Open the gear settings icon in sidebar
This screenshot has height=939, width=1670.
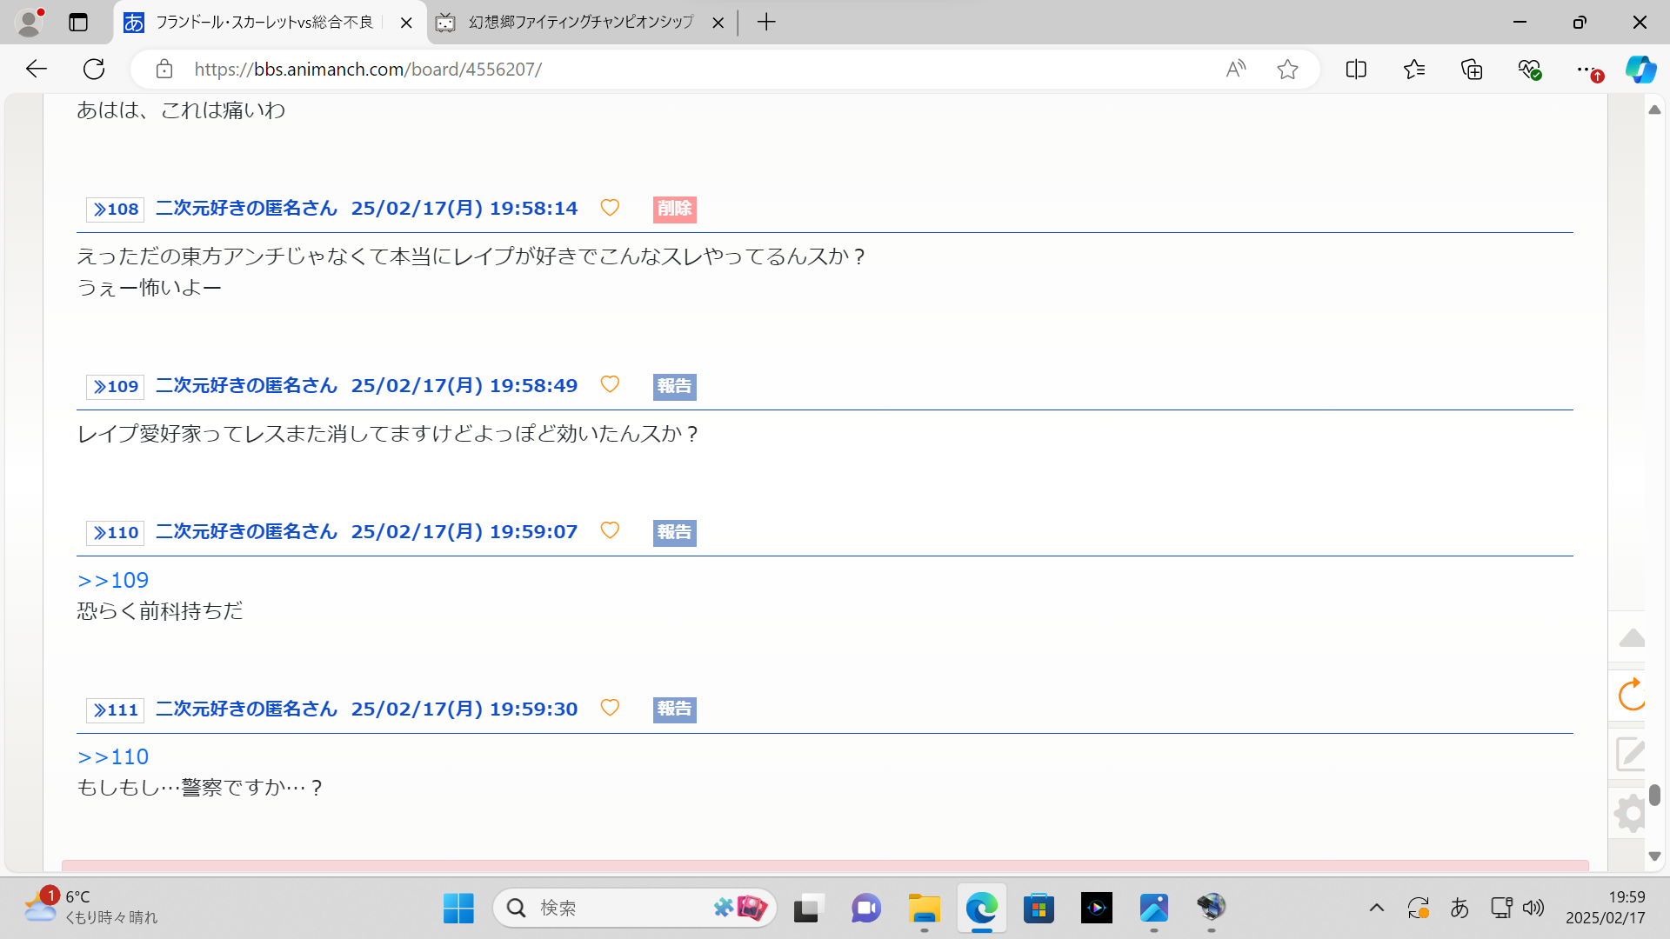pyautogui.click(x=1631, y=814)
